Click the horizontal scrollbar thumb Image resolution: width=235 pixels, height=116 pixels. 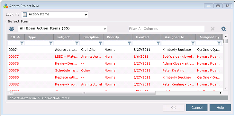pyautogui.click(x=84, y=93)
